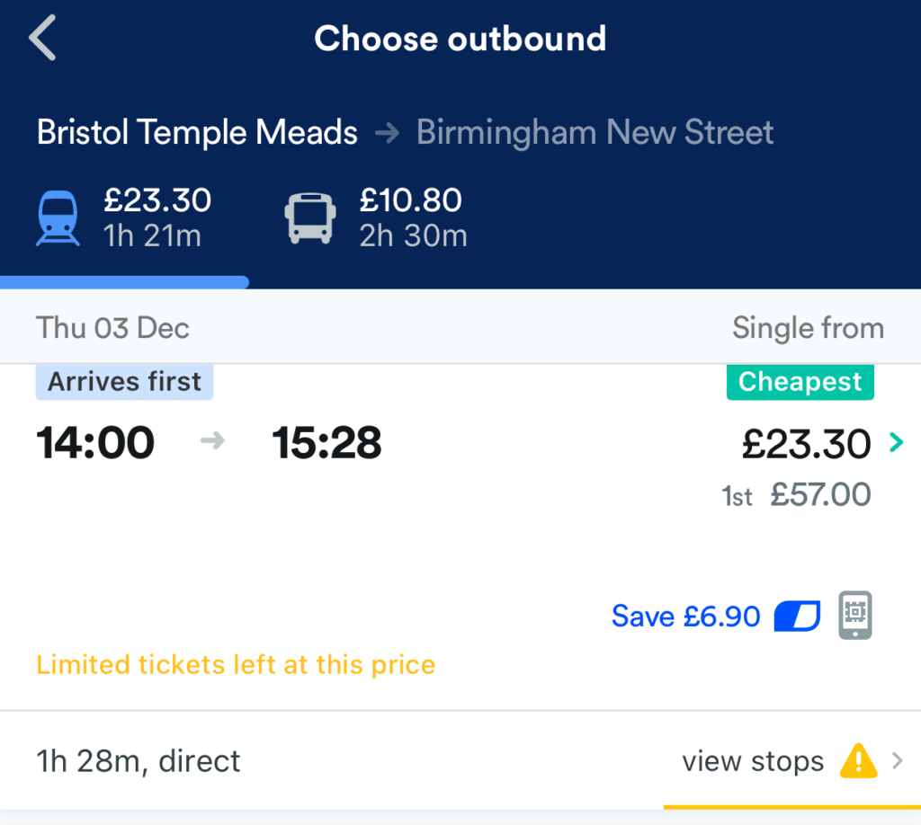The height and width of the screenshot is (825, 921).
Task: Tap the mobile e-ticket icon
Action: (x=854, y=615)
